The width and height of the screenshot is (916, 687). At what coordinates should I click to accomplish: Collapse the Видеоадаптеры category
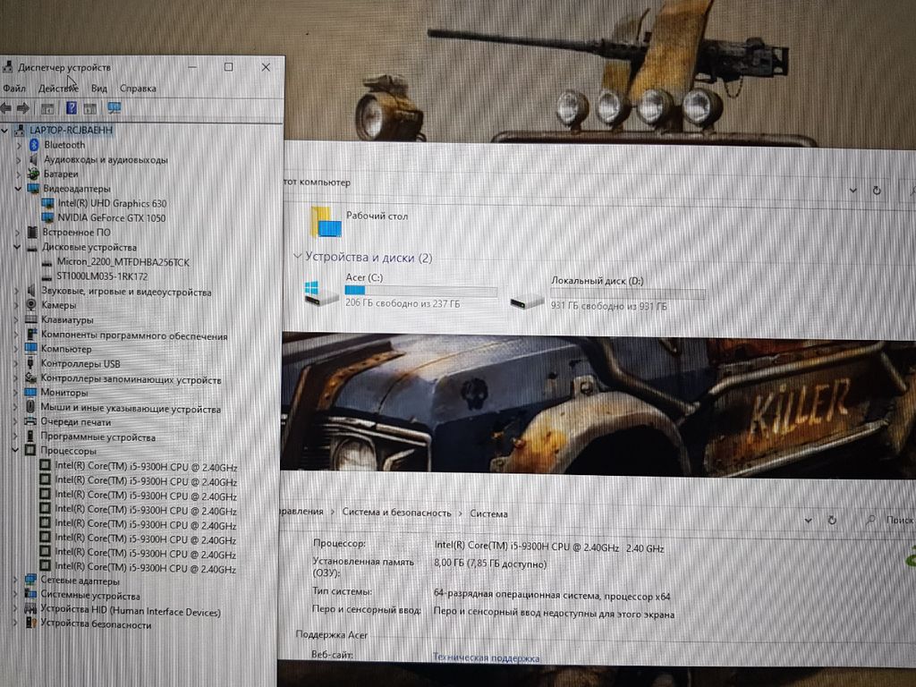(18, 188)
